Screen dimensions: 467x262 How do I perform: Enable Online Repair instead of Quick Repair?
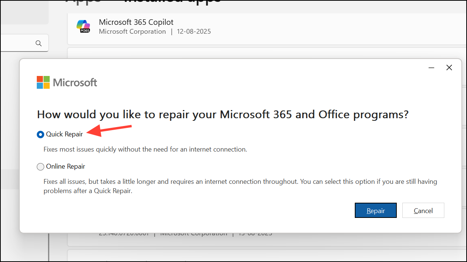point(40,166)
